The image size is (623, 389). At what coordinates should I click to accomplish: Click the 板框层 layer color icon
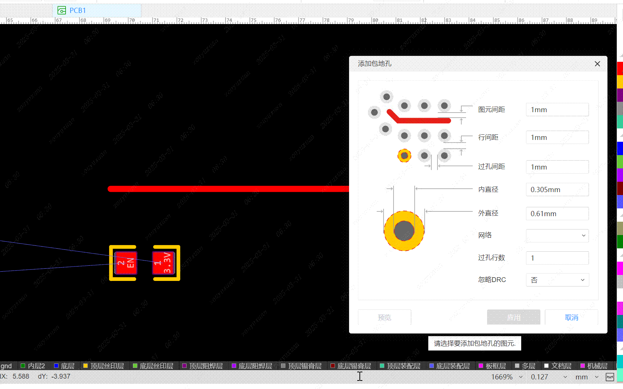pos(481,366)
